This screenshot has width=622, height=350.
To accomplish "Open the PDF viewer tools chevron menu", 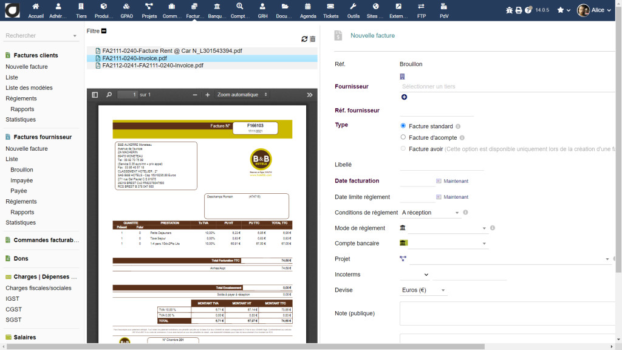I will point(310,95).
